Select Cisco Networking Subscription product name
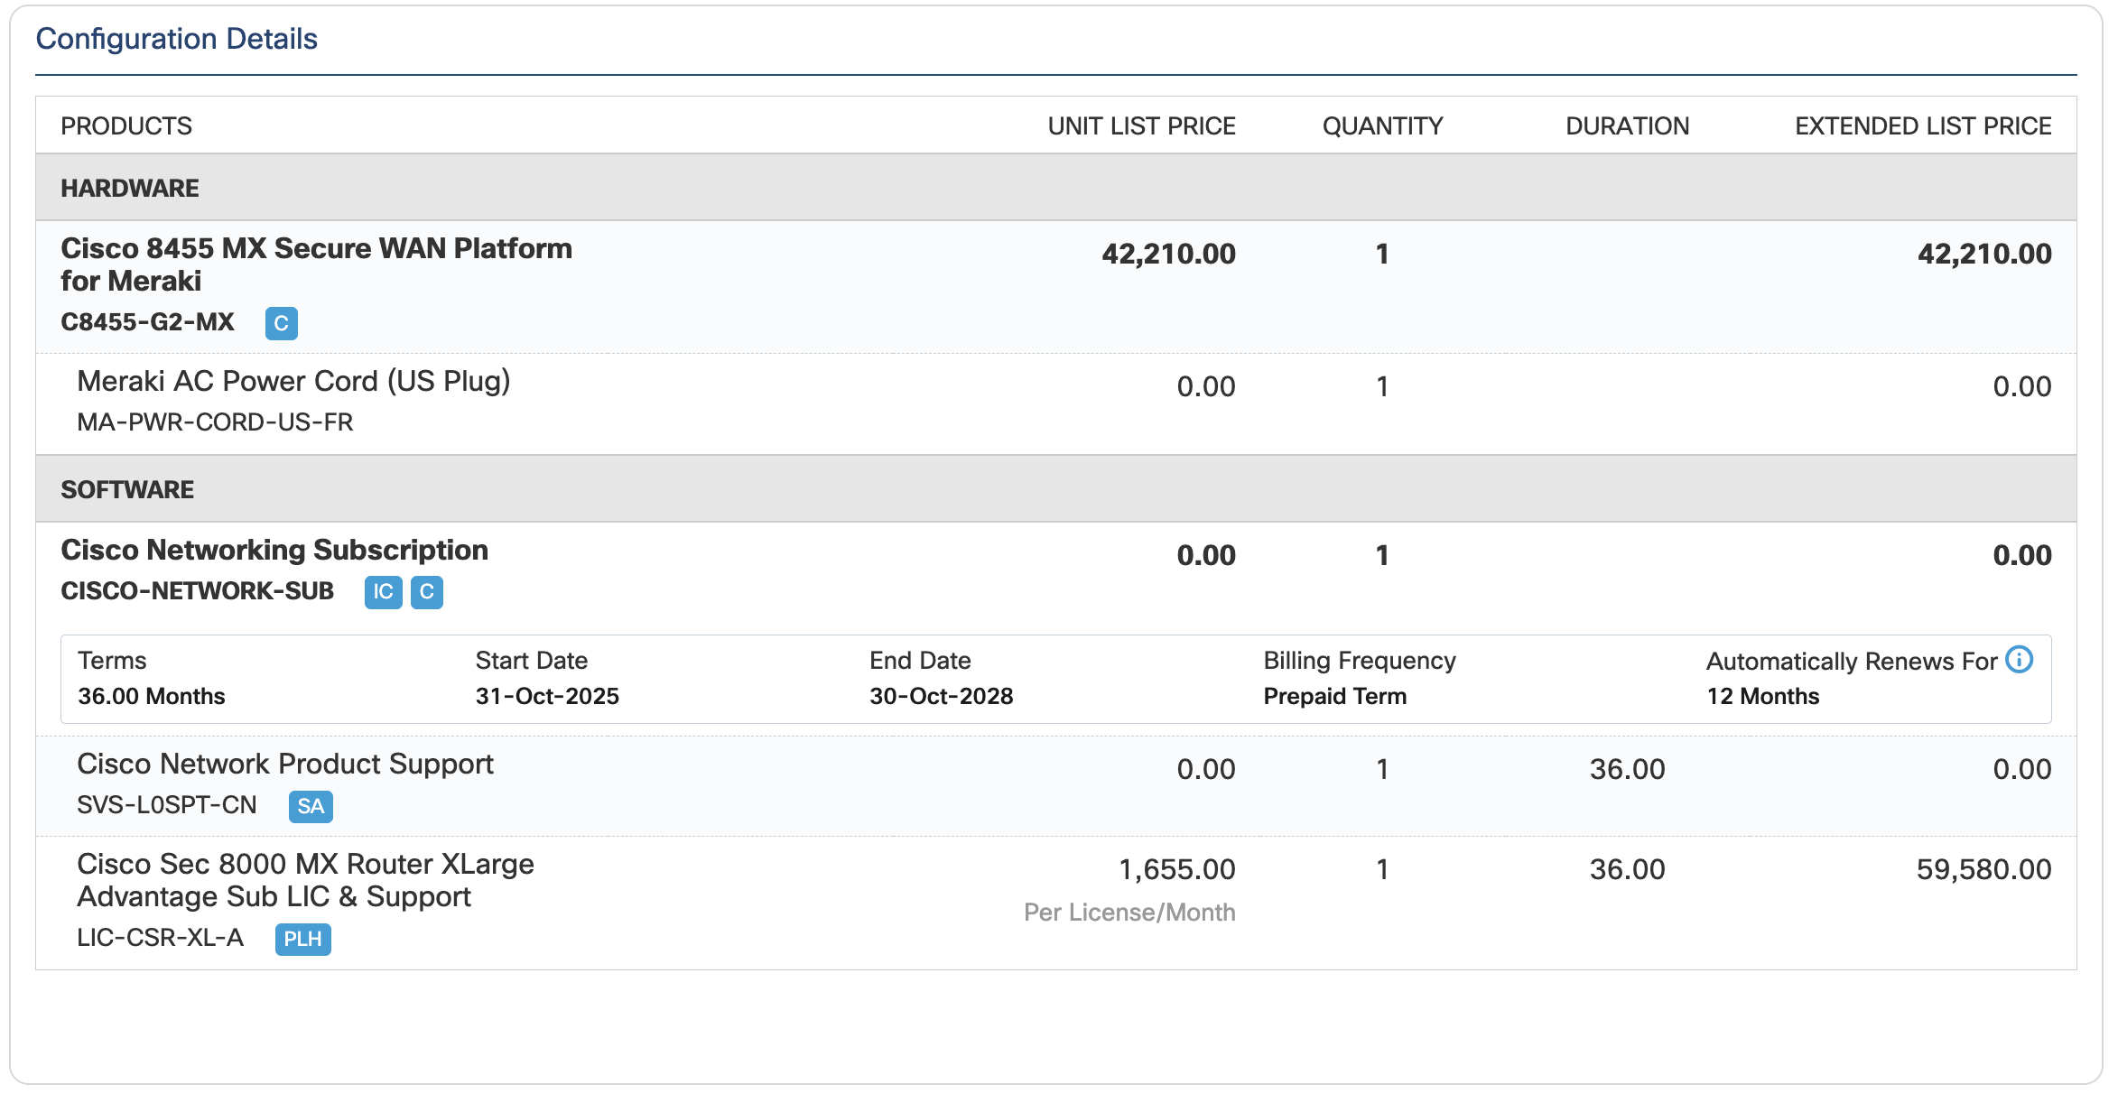The image size is (2118, 1103). [274, 550]
